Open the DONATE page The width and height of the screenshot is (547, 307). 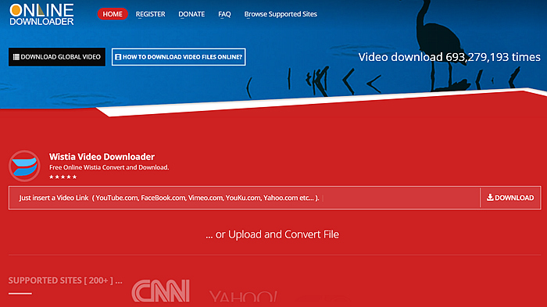pos(191,14)
